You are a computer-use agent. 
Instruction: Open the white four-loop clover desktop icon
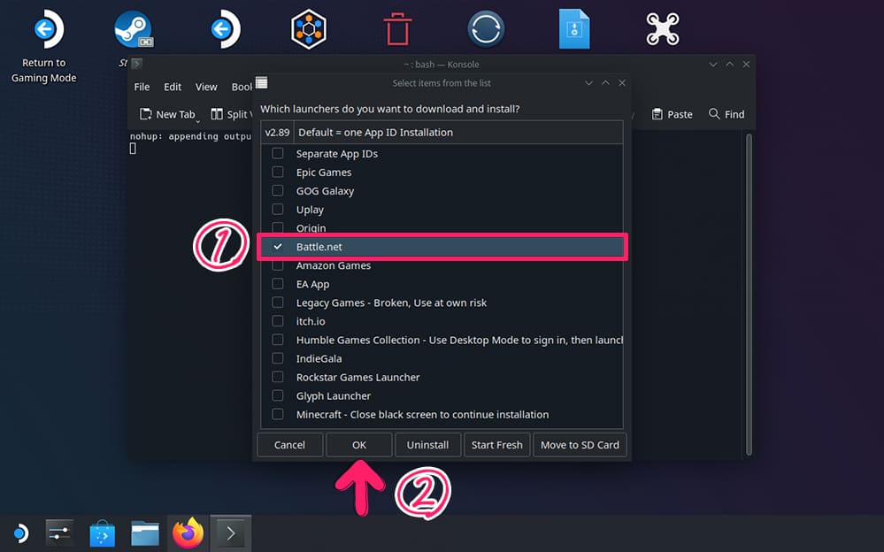coord(663,29)
